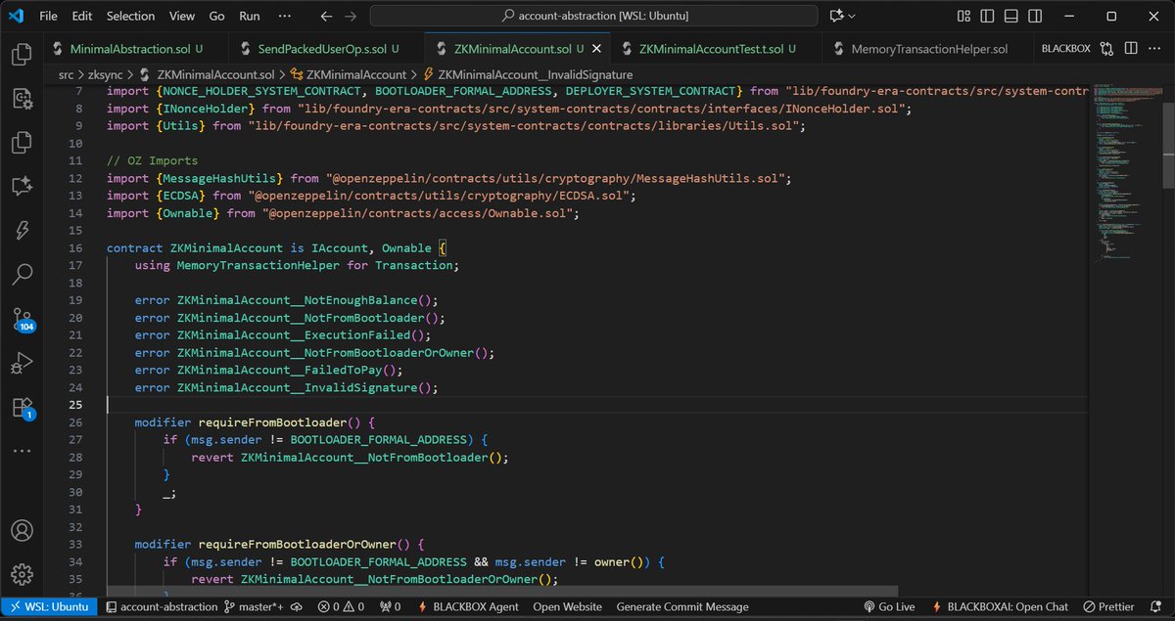Click Generate Commit Message
Screen dimensions: 1175x621
tap(681, 606)
